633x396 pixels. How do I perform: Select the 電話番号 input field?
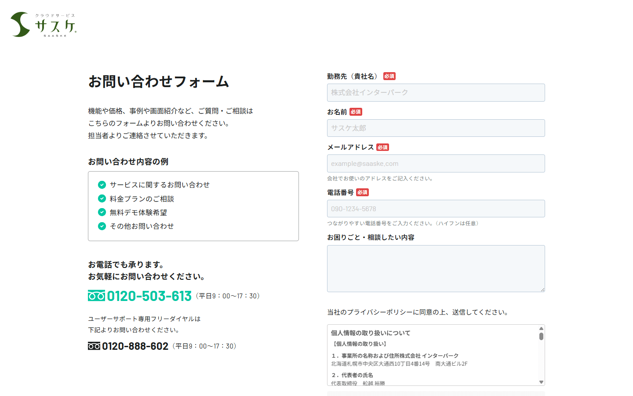click(436, 208)
